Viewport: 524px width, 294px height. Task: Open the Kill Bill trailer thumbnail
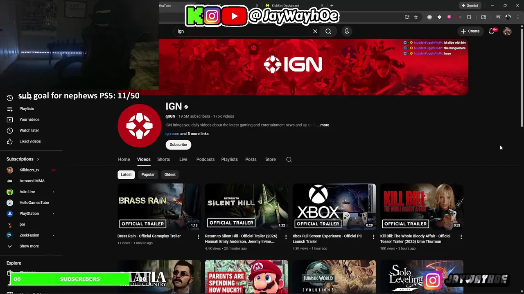point(422,207)
